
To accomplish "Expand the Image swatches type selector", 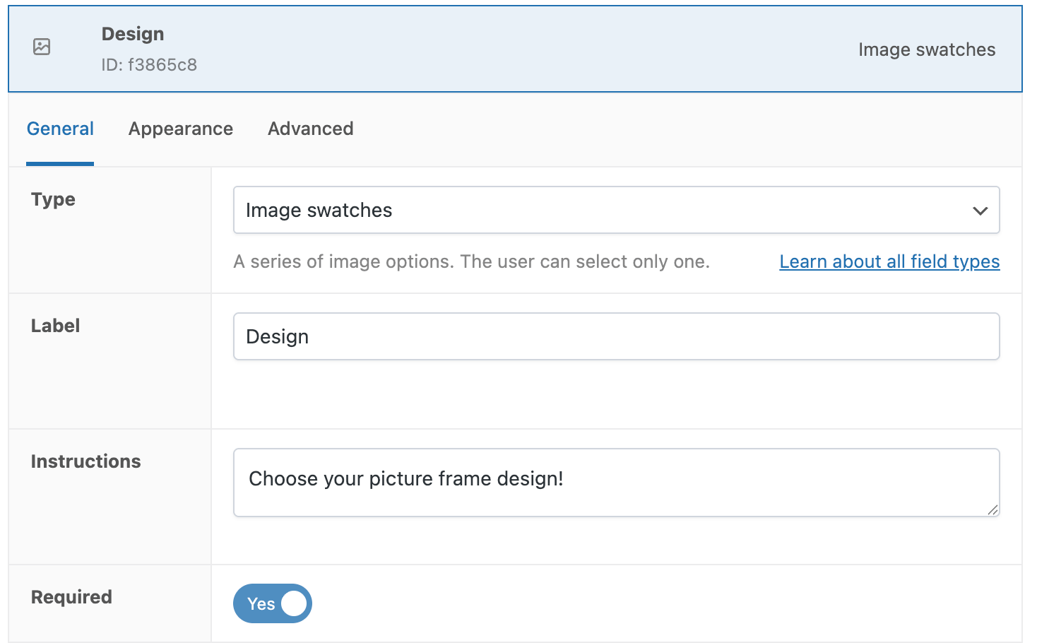I will [x=616, y=210].
